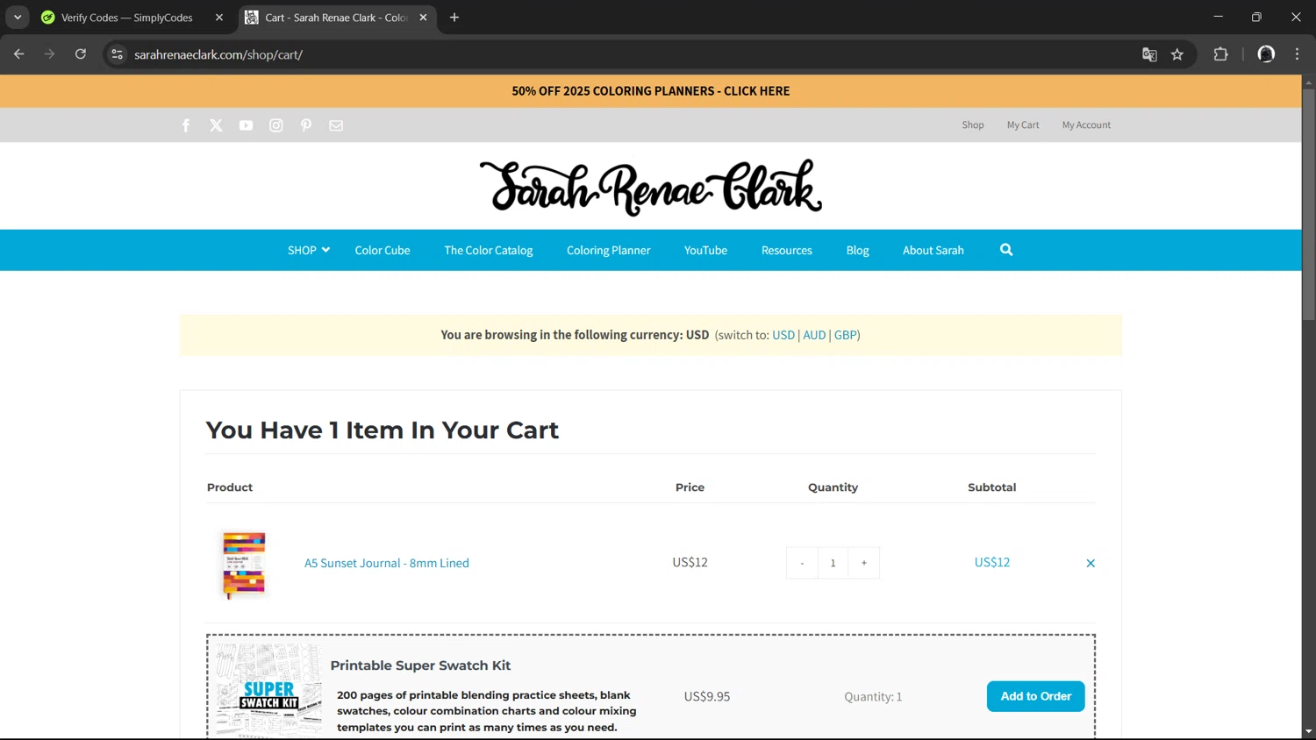
Task: Open the Shop link in top bar
Action: tap(973, 125)
